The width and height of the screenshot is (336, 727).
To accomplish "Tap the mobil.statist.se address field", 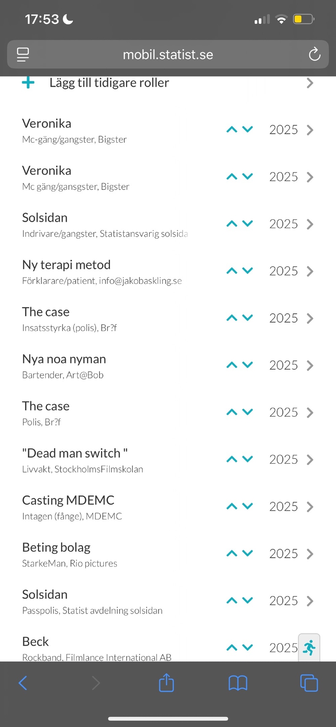I will click(x=168, y=55).
